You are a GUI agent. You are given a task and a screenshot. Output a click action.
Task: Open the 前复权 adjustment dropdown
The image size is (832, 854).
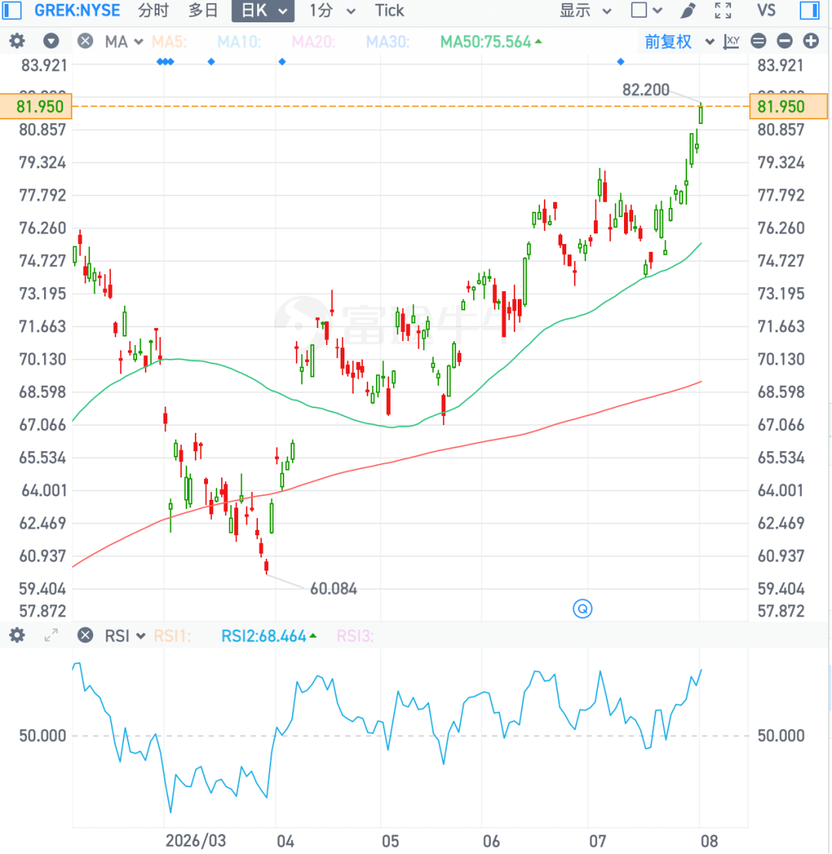pos(679,42)
